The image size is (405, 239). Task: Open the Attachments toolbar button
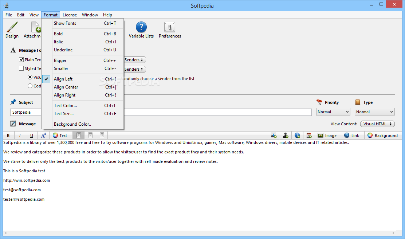pyautogui.click(x=32, y=30)
